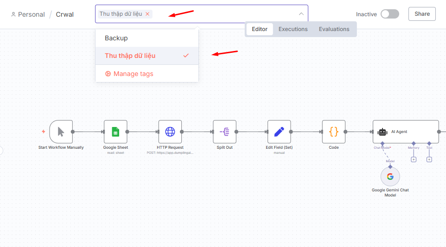The height and width of the screenshot is (247, 446).
Task: Select the Edit Field (Set) pencil node
Action: point(279,132)
